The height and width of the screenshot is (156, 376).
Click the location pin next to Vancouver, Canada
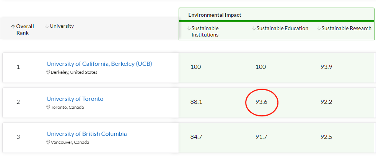[x=48, y=142]
